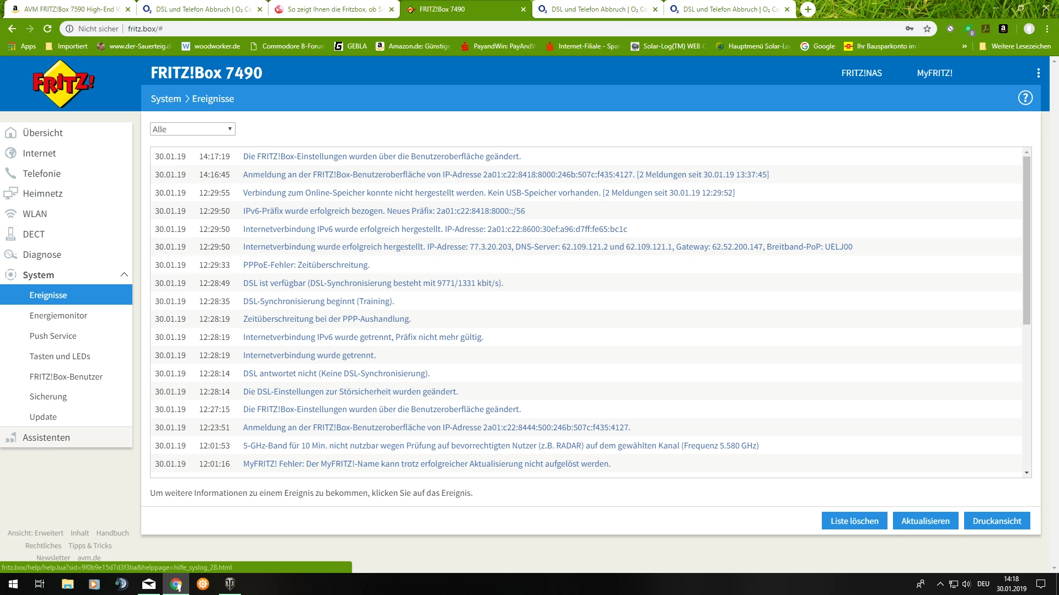Click the help question mark icon
The image size is (1059, 595).
pyautogui.click(x=1025, y=98)
